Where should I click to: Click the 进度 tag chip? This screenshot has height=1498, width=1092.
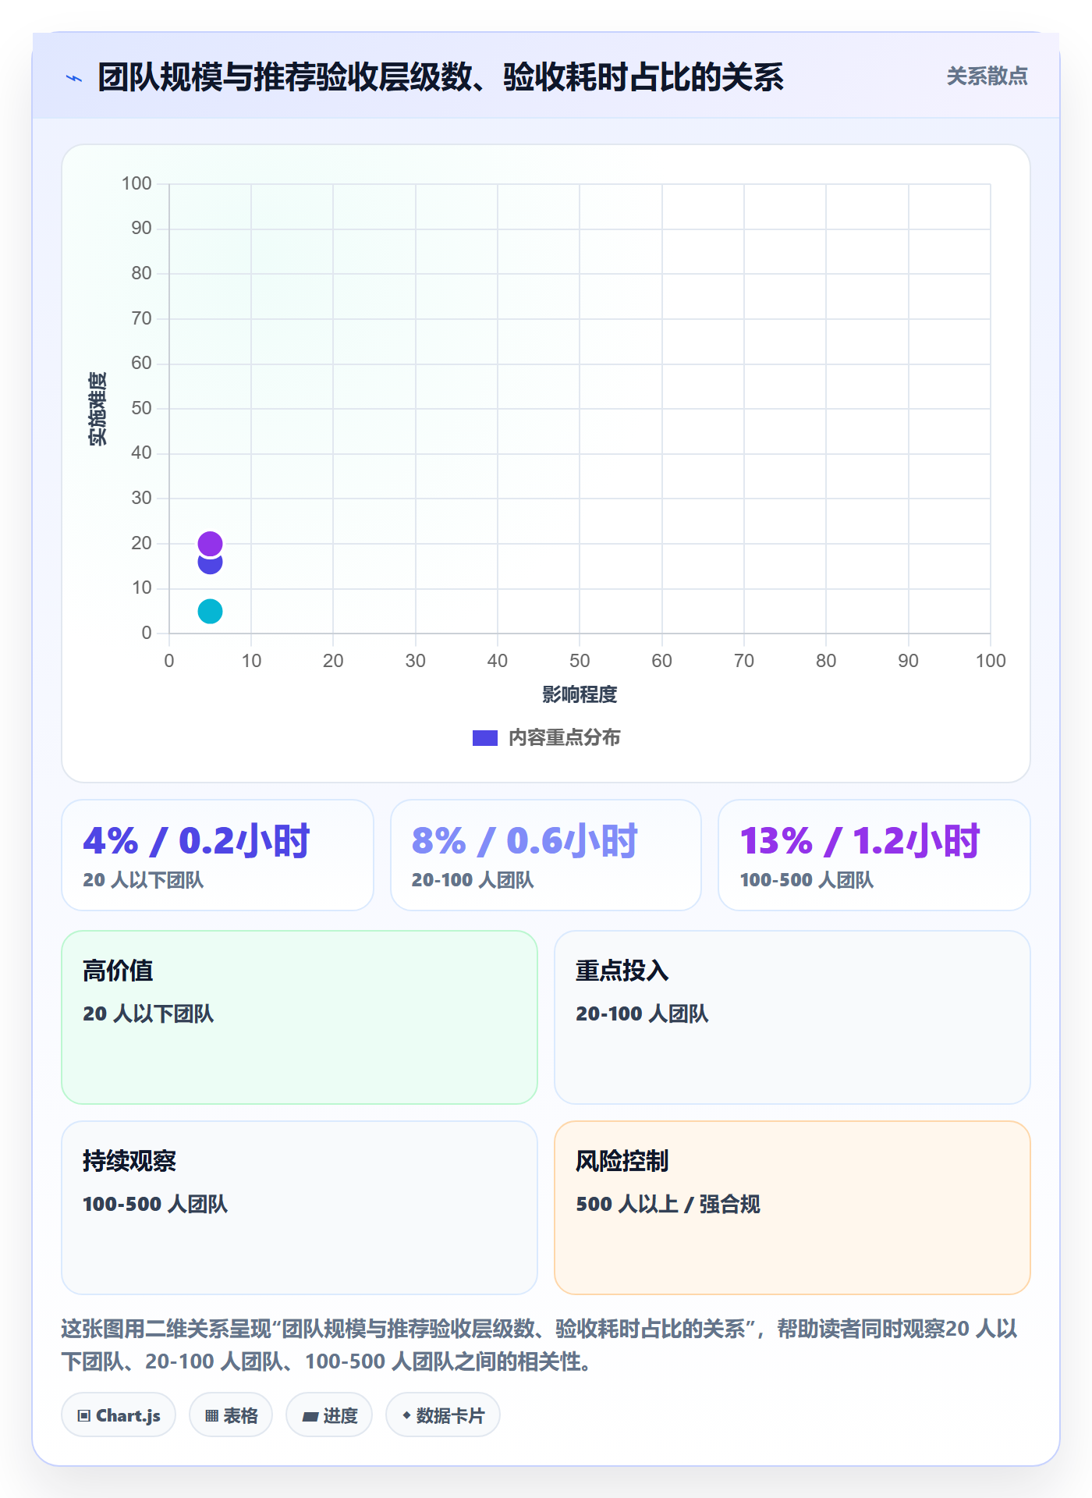tap(329, 1415)
